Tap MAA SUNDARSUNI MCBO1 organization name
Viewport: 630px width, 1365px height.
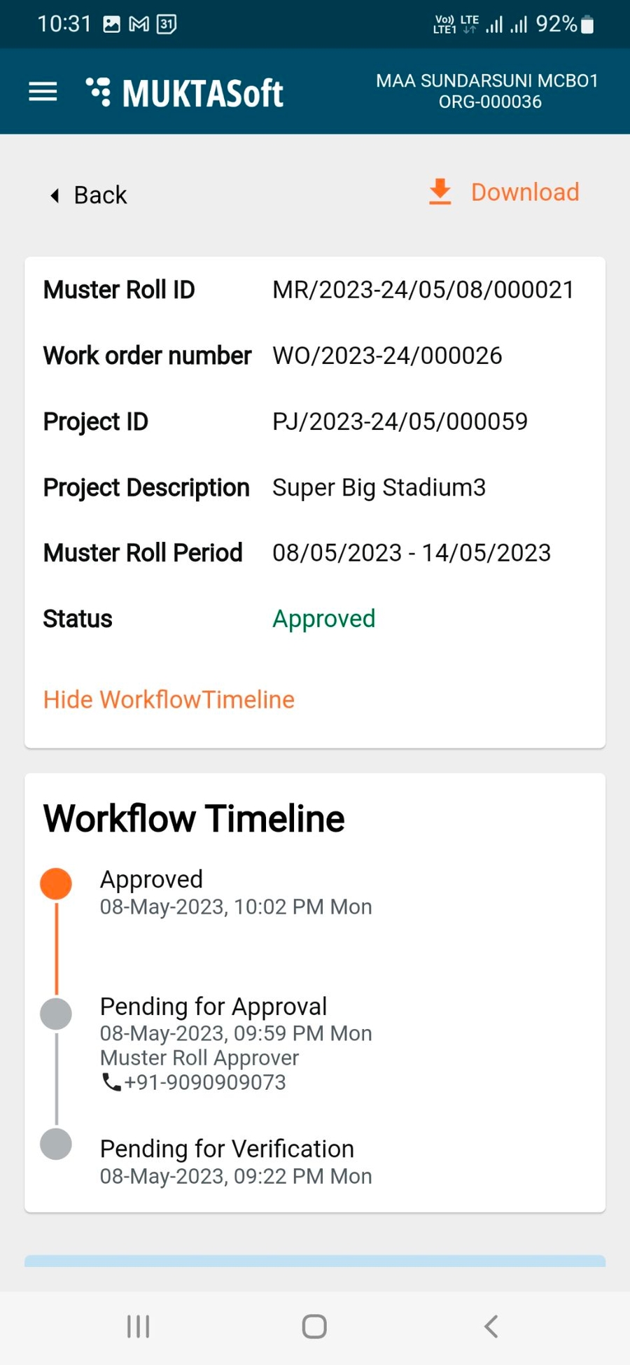(x=487, y=81)
